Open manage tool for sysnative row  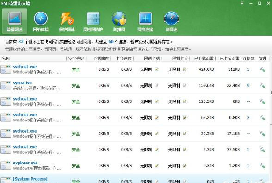pos(262,85)
